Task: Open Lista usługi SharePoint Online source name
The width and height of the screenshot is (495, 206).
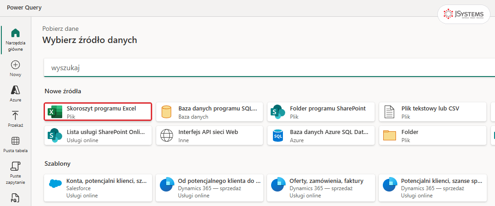Action: click(106, 132)
